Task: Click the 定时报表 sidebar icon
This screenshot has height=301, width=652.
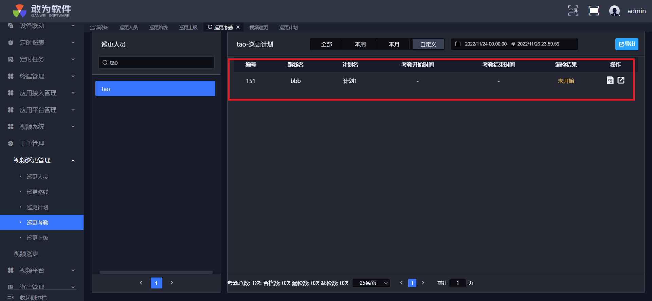Action: click(x=11, y=42)
